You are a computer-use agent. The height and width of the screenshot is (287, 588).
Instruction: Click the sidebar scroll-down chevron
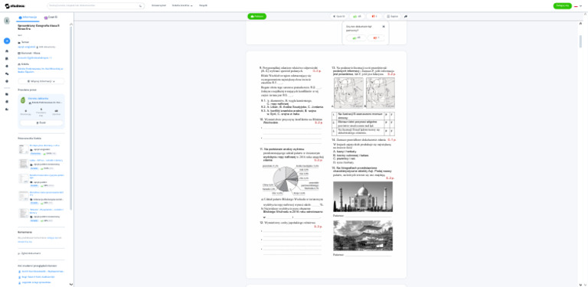pyautogui.click(x=71, y=285)
